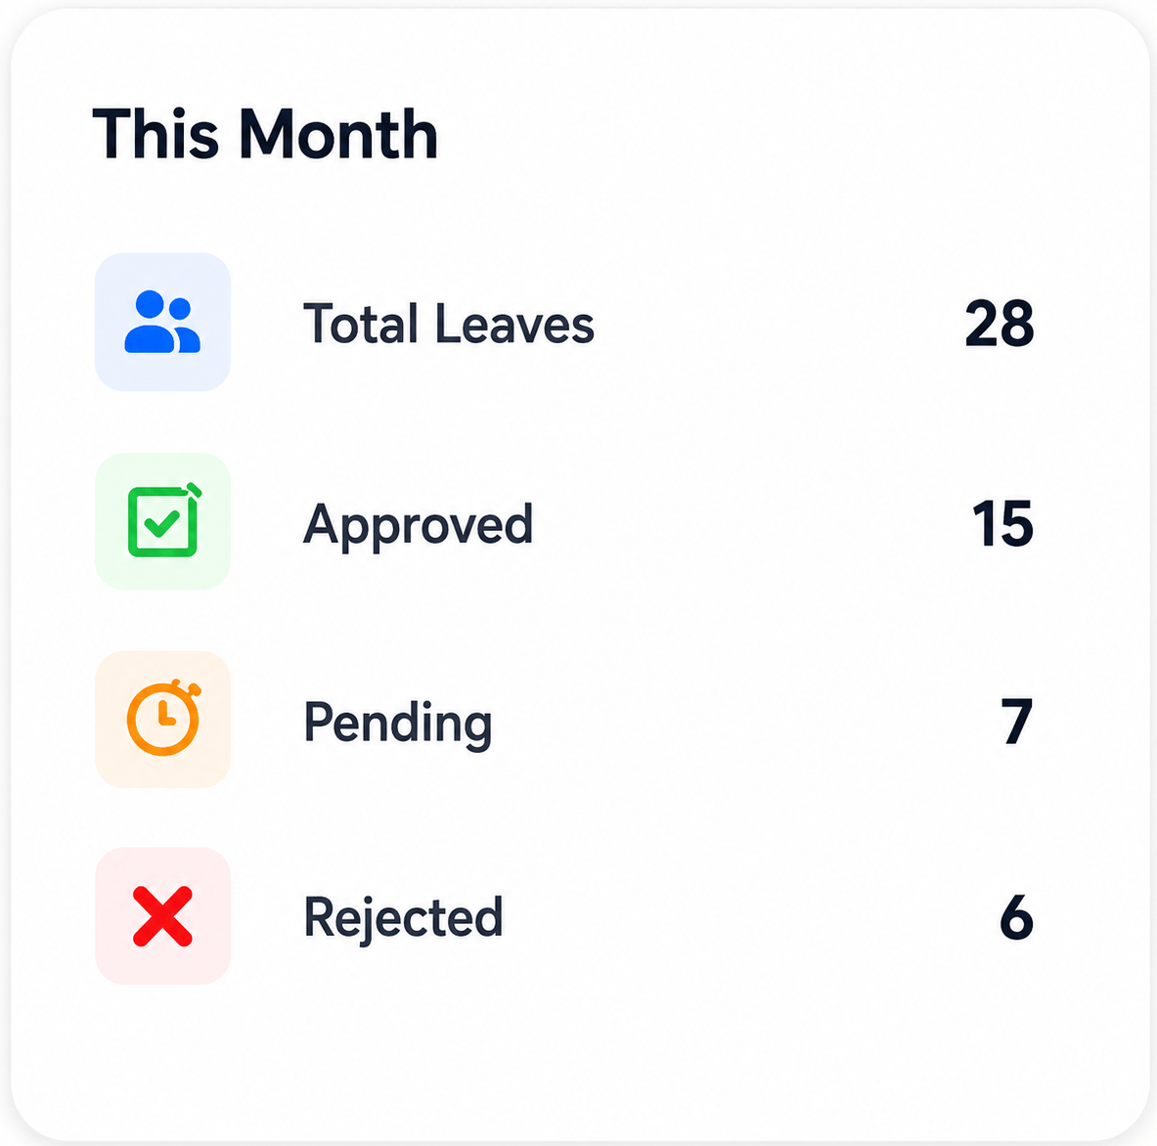Click the Total Leaves count 28
1157x1146 pixels.
(x=1000, y=324)
